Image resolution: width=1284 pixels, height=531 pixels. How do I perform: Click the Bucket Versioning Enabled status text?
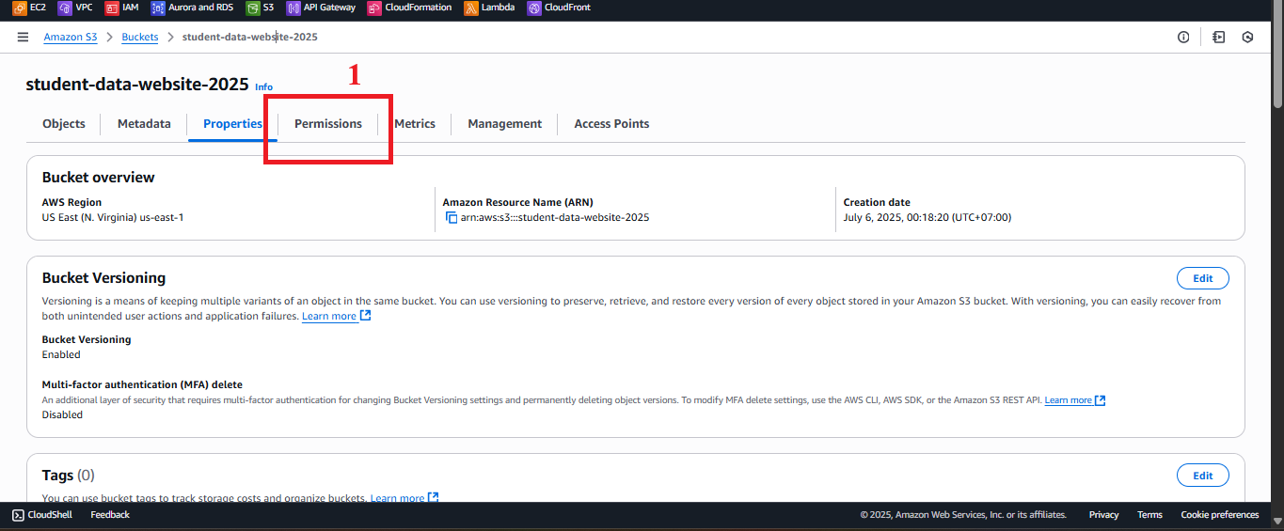pos(61,354)
